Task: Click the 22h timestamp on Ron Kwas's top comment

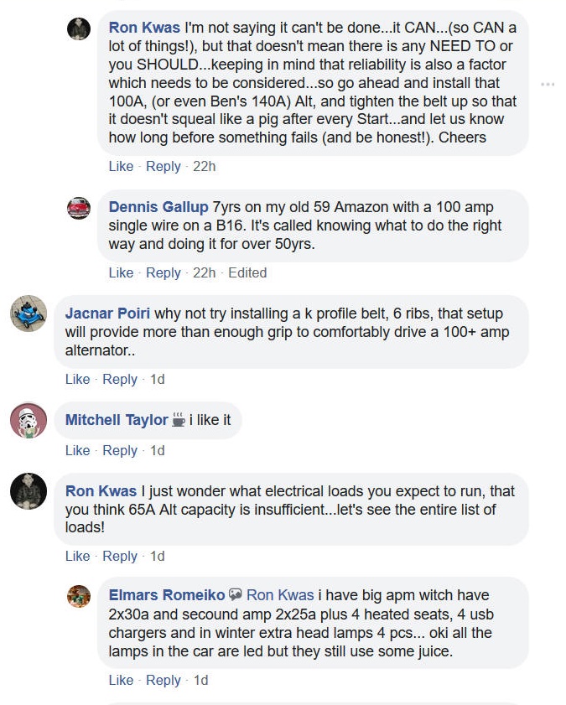Action: click(x=204, y=166)
